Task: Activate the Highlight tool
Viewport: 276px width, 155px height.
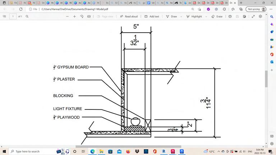Action: click(x=194, y=17)
